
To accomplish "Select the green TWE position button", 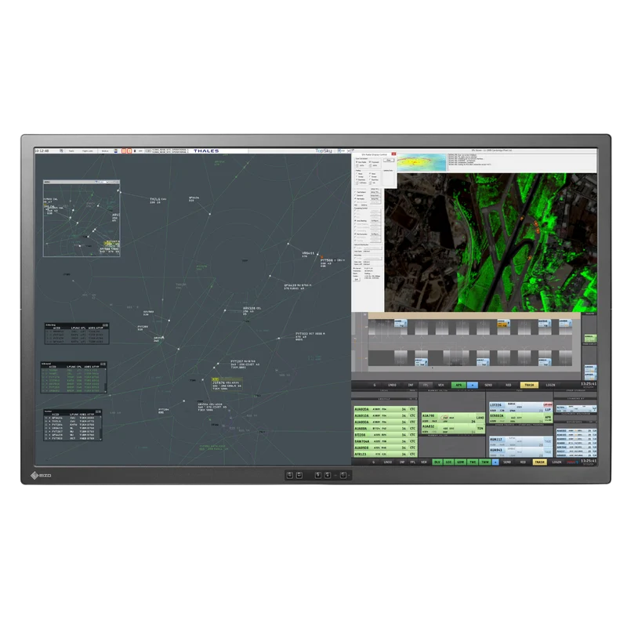I will (x=473, y=462).
